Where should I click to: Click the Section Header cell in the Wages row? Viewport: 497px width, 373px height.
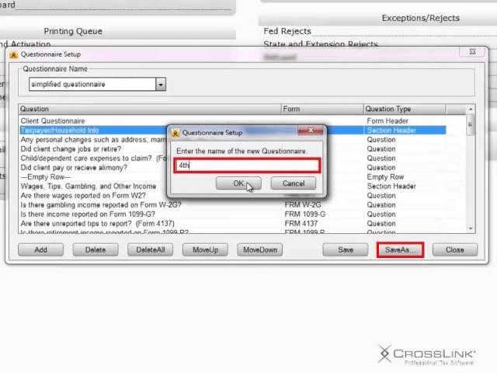[391, 186]
